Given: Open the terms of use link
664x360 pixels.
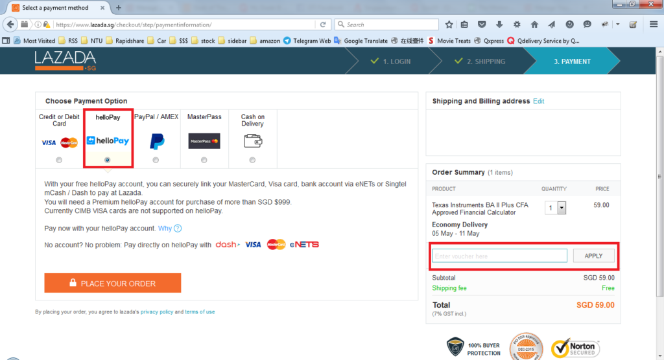Looking at the screenshot, I should pos(200,312).
